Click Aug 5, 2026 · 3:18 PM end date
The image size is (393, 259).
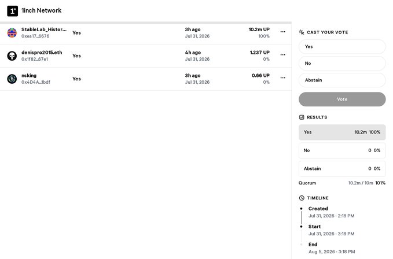(x=332, y=251)
